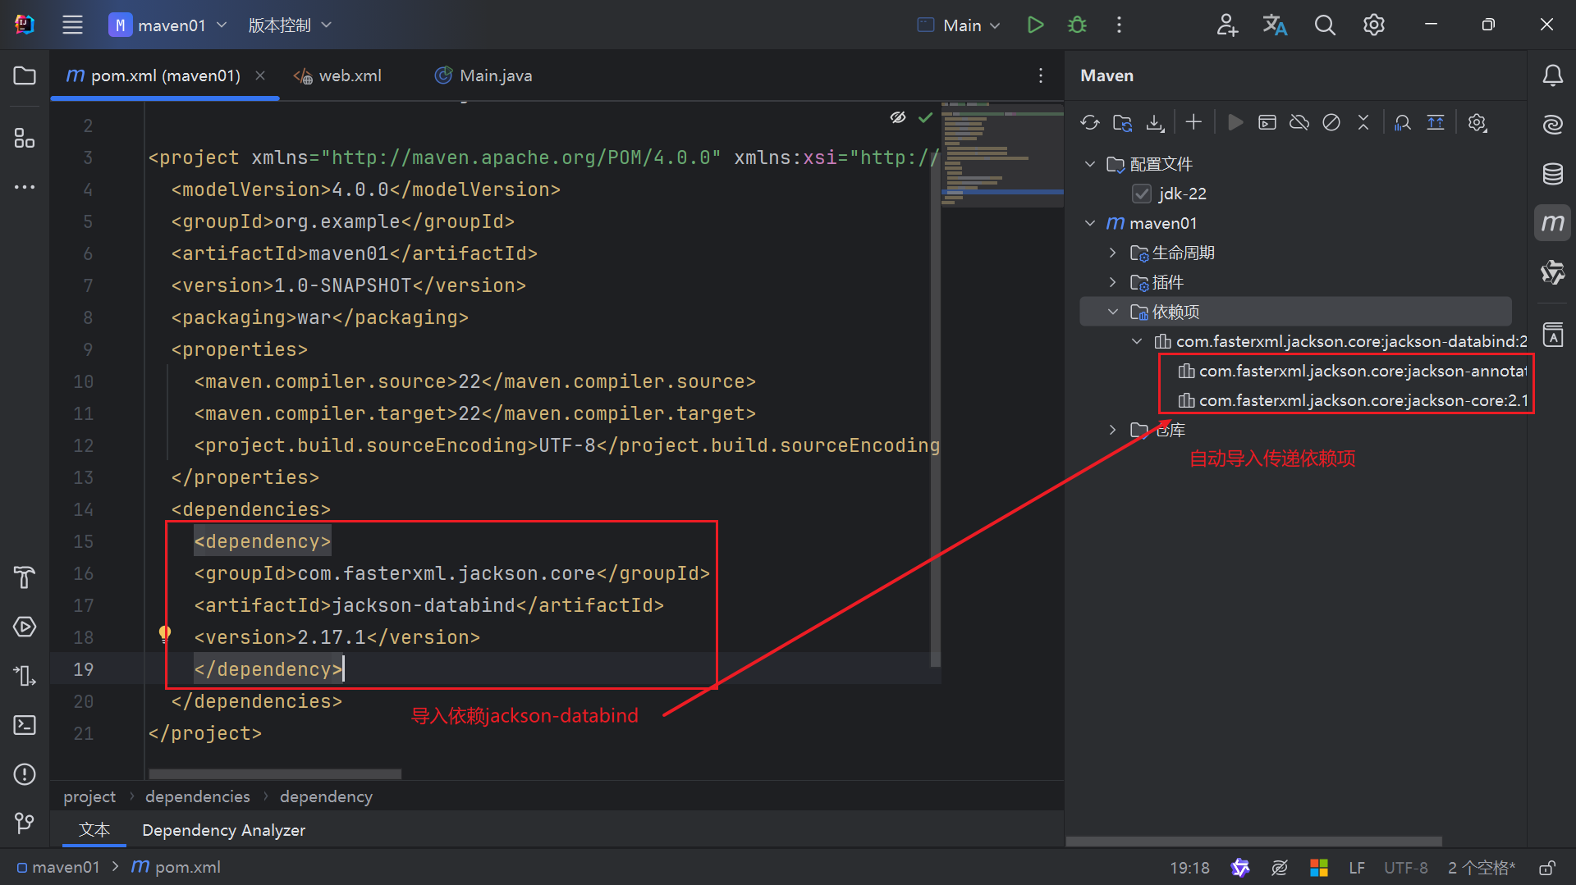1576x885 pixels.
Task: Show more tool windows ellipsis
Action: [x=25, y=187]
